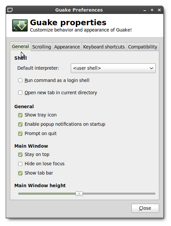Turn off Stay on top
Screen dimensions: 171x226
(x=20, y=155)
